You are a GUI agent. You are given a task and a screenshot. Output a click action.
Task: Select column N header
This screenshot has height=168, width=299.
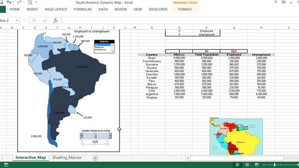tap(152, 28)
